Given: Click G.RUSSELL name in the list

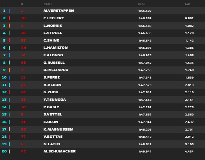Looking at the screenshot, I should [x=54, y=63].
